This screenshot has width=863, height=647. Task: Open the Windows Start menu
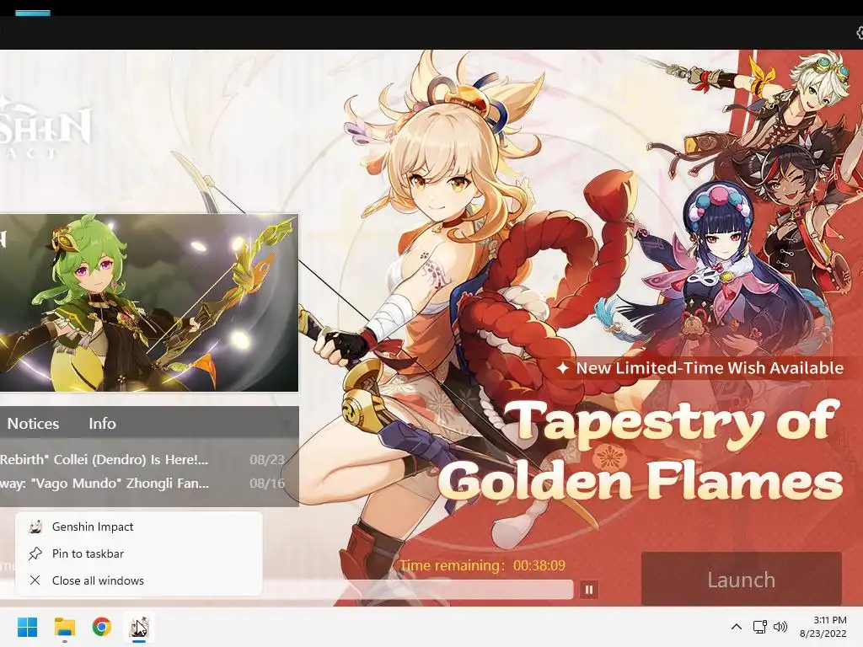click(x=27, y=627)
